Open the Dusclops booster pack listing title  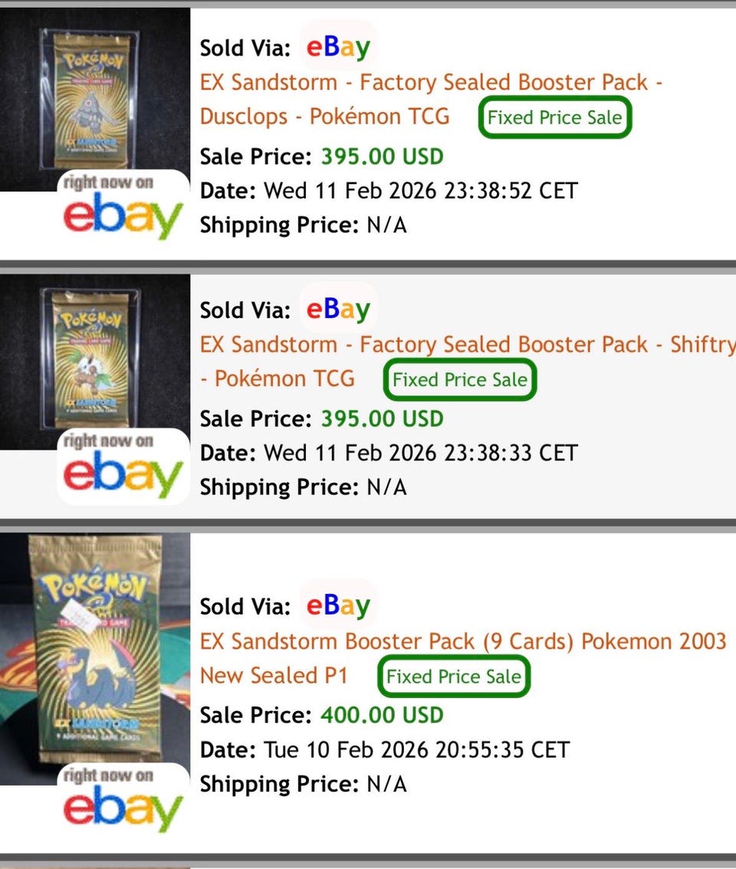(x=431, y=99)
